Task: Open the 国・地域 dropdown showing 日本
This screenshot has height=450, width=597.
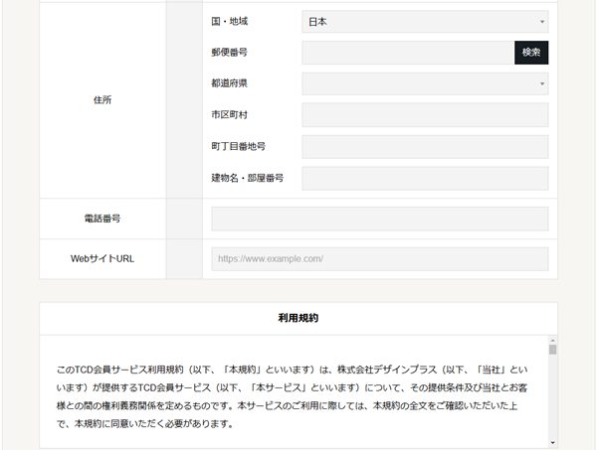Action: [425, 21]
